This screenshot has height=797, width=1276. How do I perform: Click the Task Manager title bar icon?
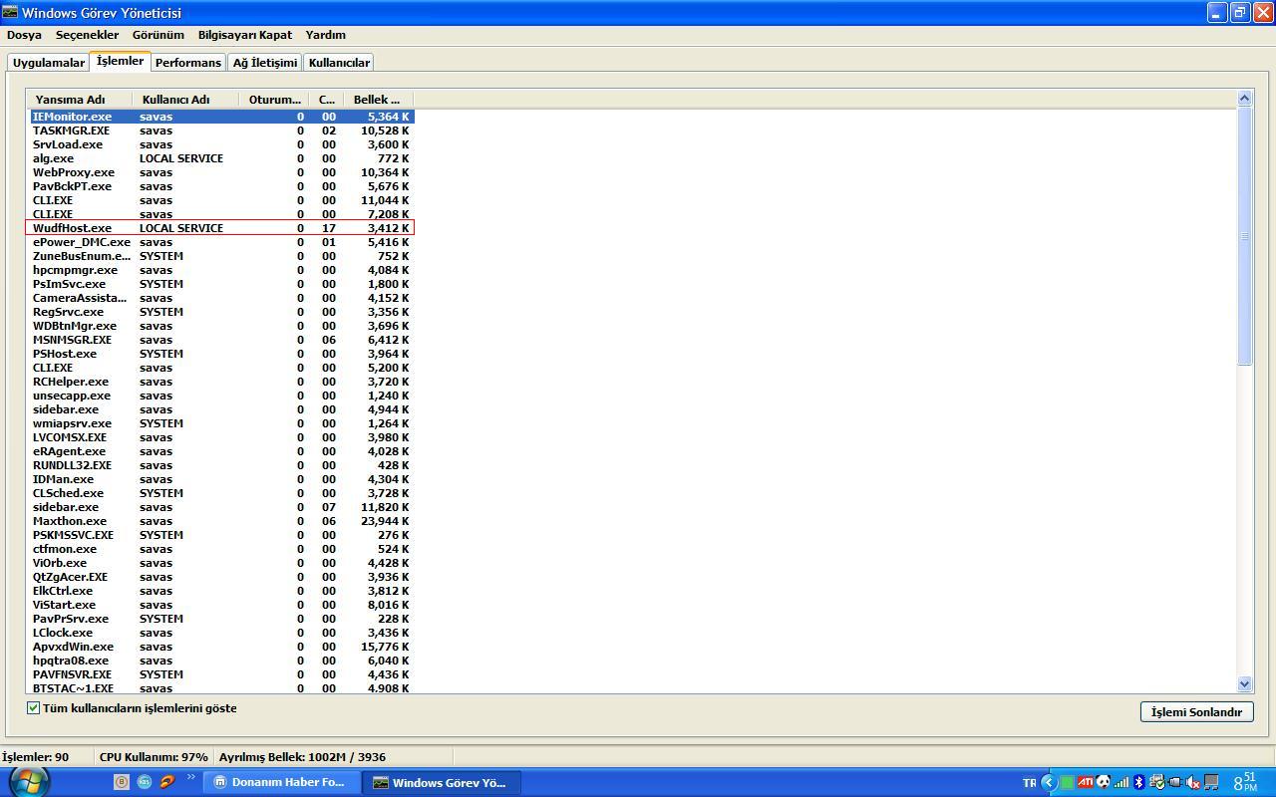[x=10, y=13]
